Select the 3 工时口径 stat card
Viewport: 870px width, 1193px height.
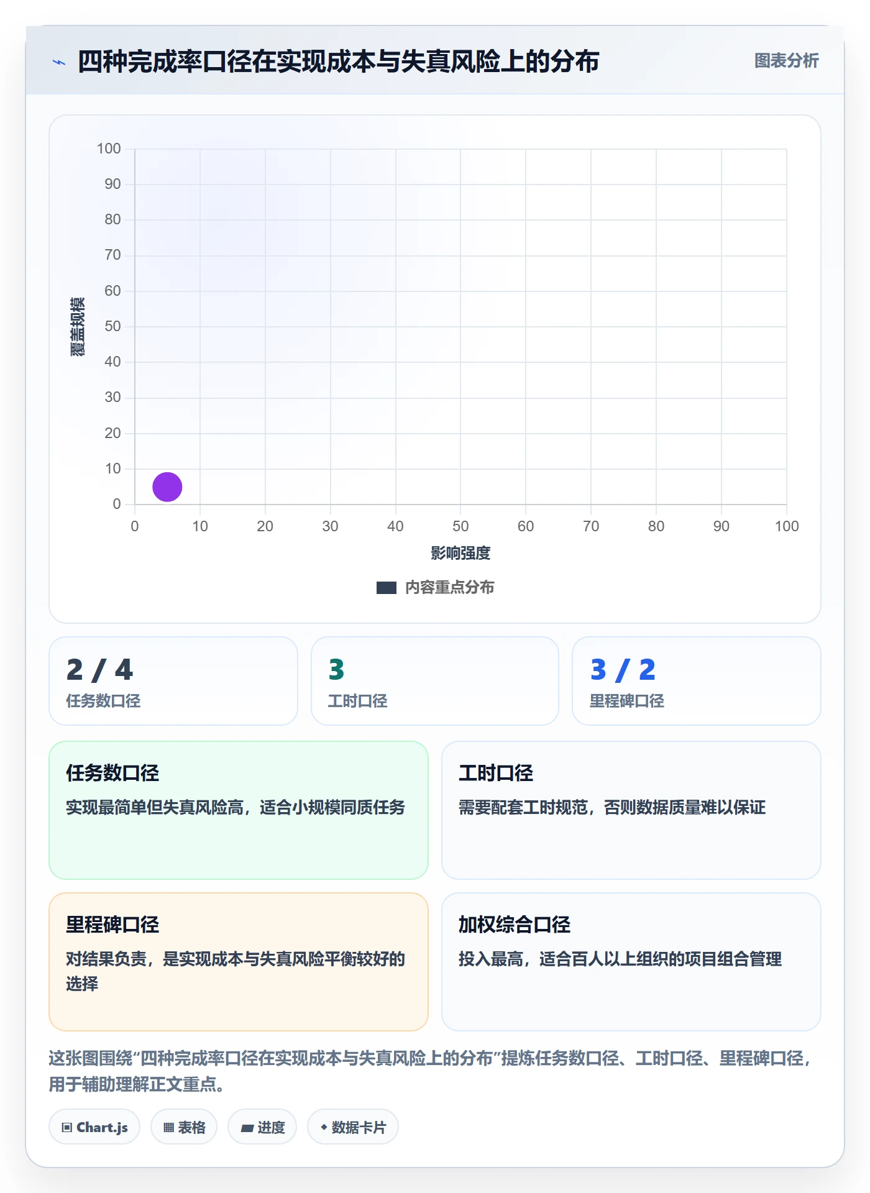[435, 681]
